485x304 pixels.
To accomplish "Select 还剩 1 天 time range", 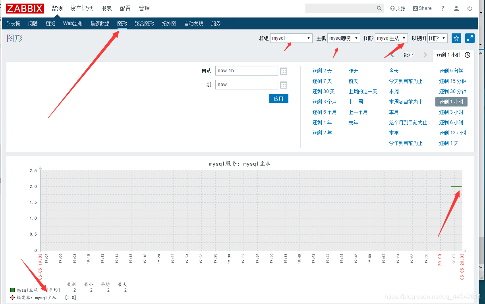I will pos(449,143).
